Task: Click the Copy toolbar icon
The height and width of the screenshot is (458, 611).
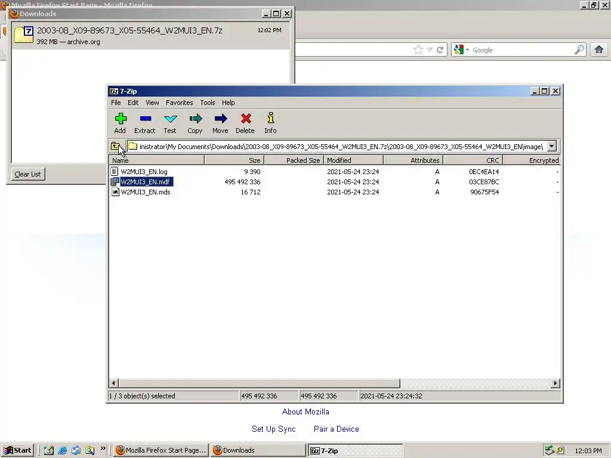Action: [195, 119]
